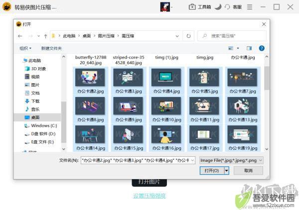This screenshot has height=210, width=299.
Task: Expand the 打开 button split arrow
Action: (227, 170)
